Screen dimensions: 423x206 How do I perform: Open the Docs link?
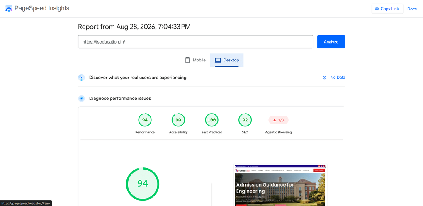(x=412, y=9)
